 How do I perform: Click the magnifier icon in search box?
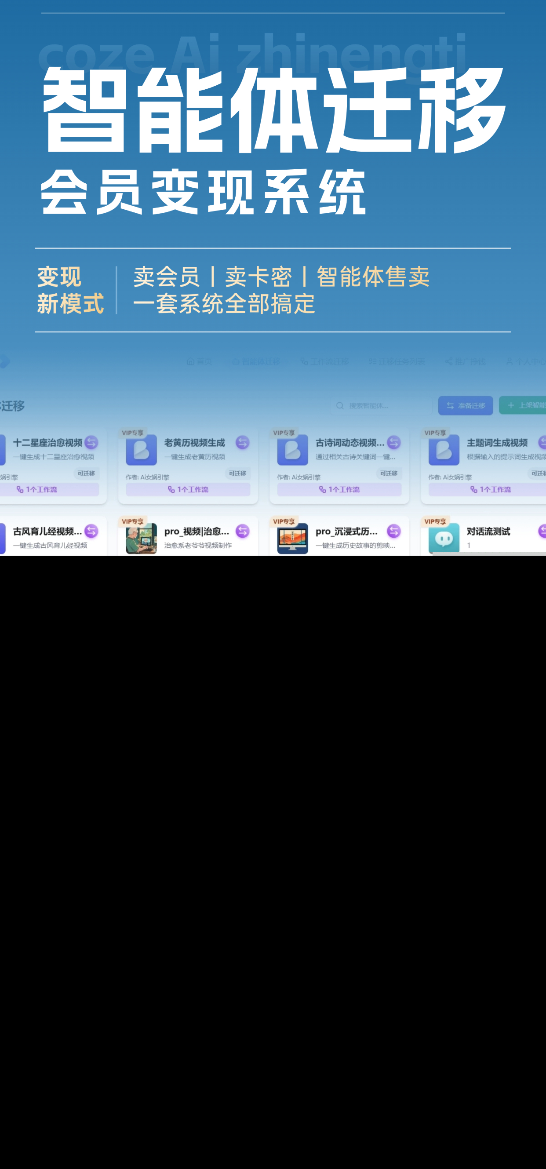[340, 405]
